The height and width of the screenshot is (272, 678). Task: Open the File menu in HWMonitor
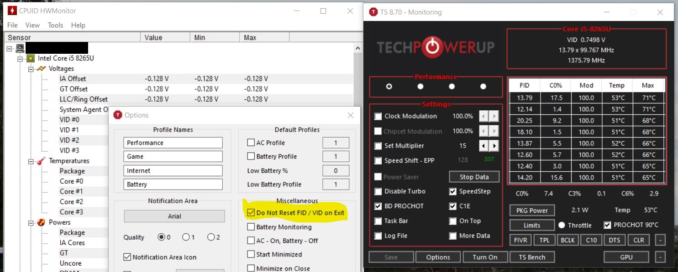pyautogui.click(x=12, y=25)
